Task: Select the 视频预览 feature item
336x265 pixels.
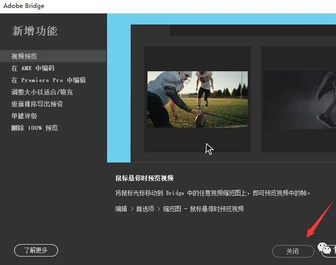Action: 53,56
